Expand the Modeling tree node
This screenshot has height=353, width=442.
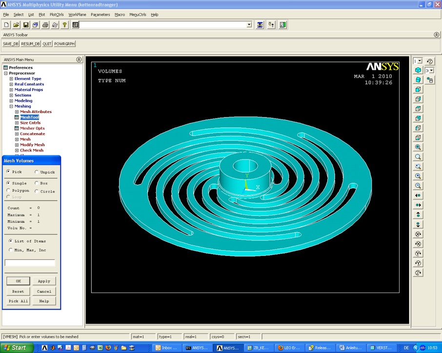11,100
